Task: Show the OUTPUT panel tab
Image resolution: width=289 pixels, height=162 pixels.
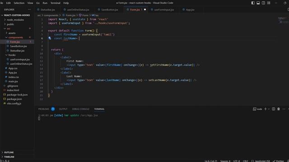Action: (63, 109)
